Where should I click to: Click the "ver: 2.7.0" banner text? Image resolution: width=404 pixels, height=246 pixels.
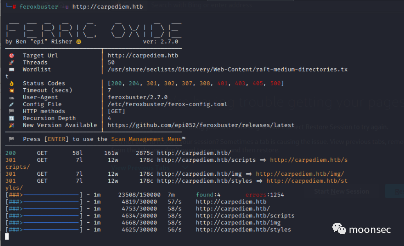click(x=160, y=42)
